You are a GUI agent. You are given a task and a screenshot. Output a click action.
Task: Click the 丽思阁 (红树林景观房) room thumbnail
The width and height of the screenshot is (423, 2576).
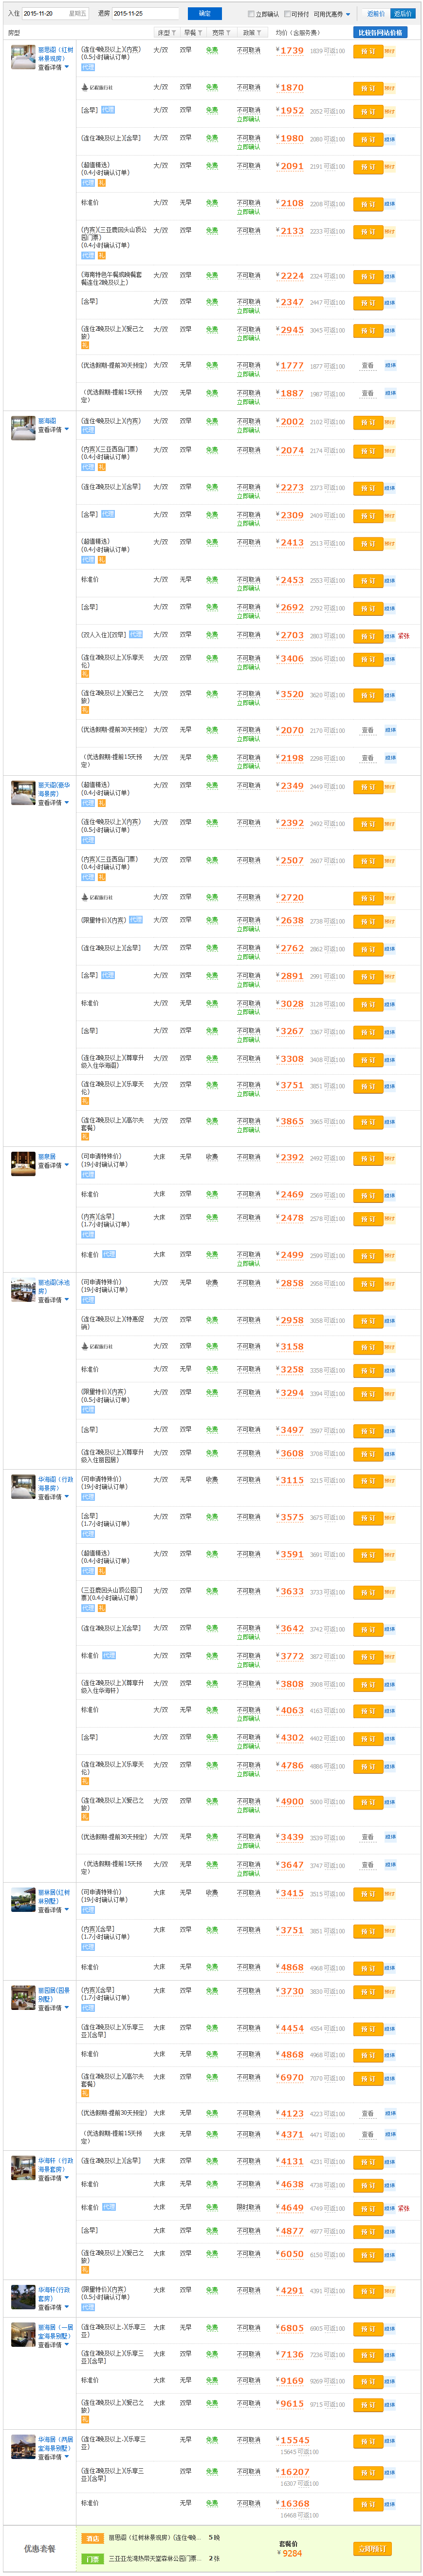point(23,57)
